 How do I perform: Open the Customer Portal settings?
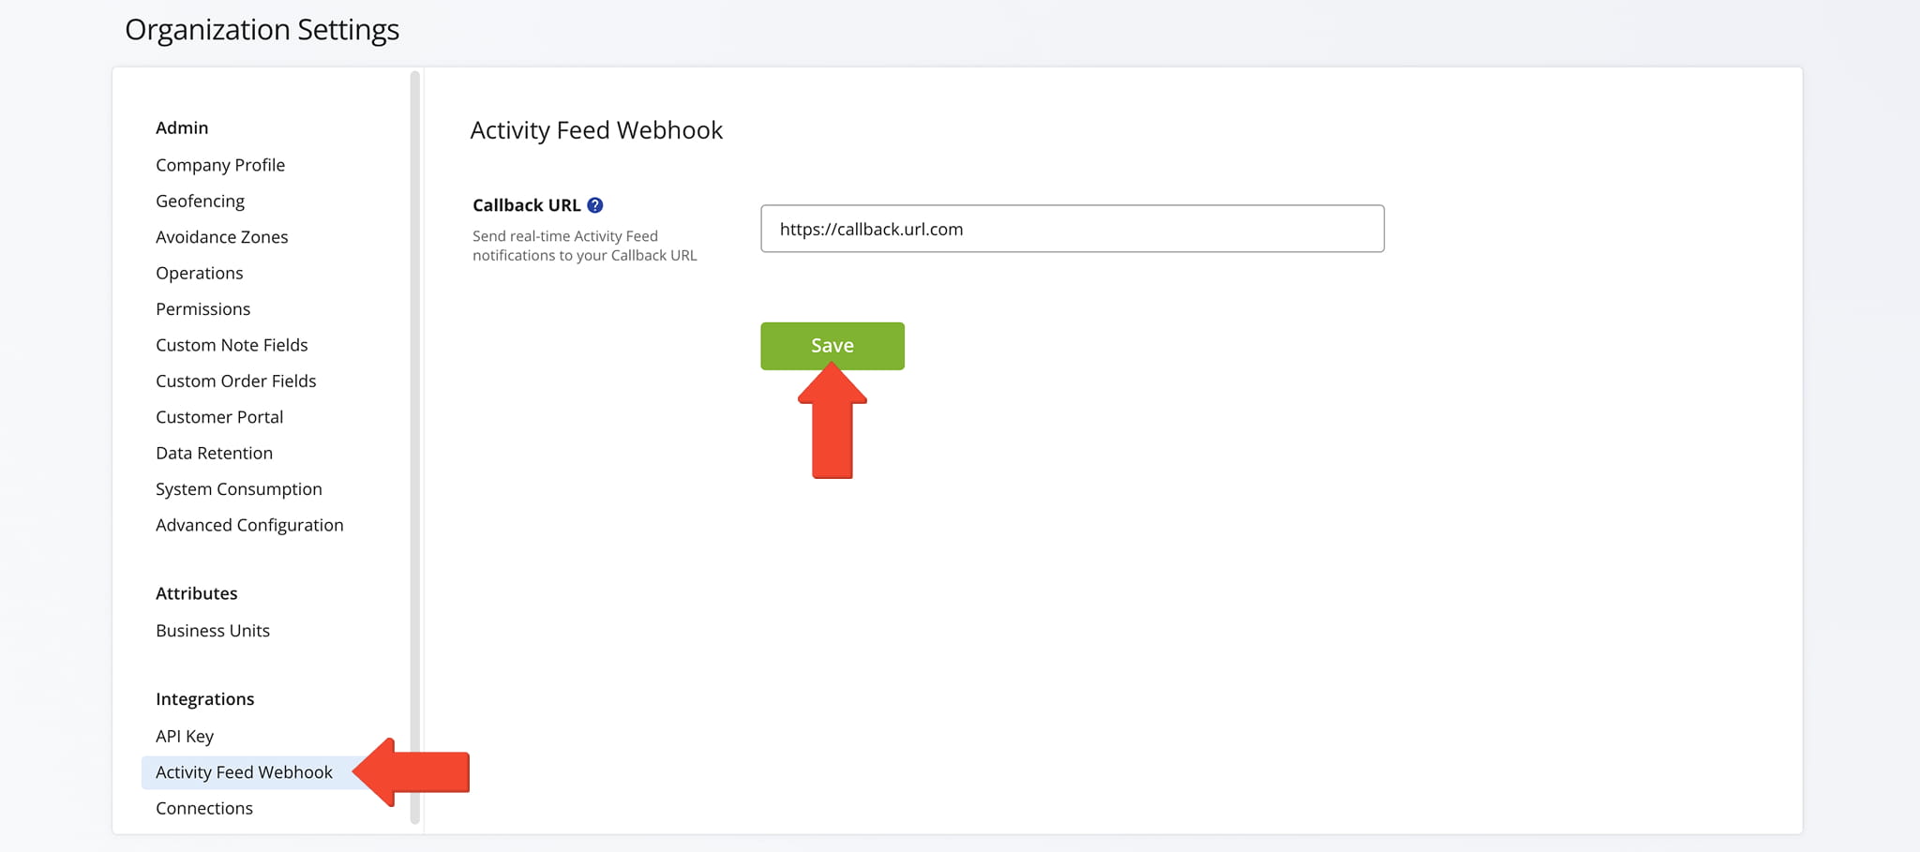coord(219,417)
